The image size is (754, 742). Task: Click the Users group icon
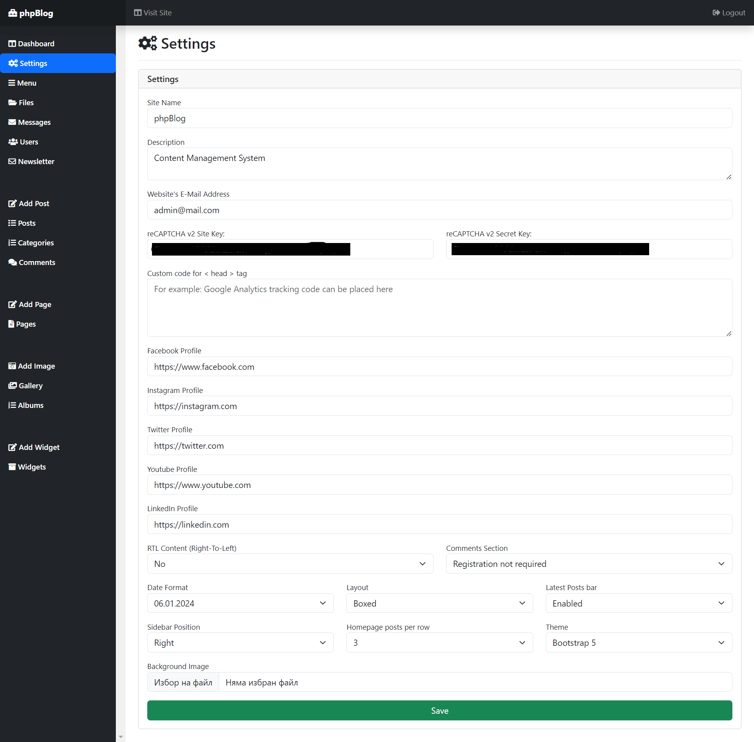tap(13, 142)
